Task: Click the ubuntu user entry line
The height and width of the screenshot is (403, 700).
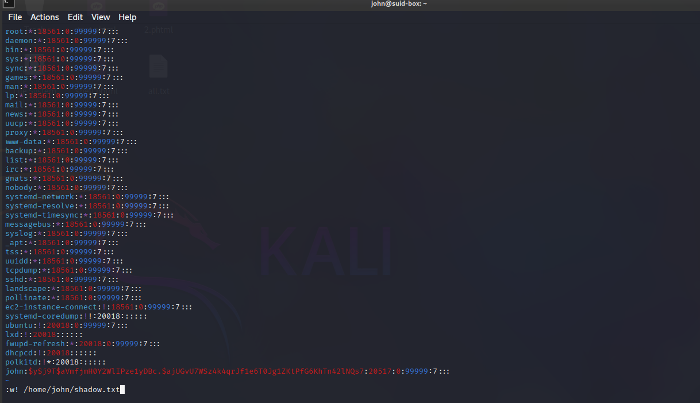Action: (67, 325)
